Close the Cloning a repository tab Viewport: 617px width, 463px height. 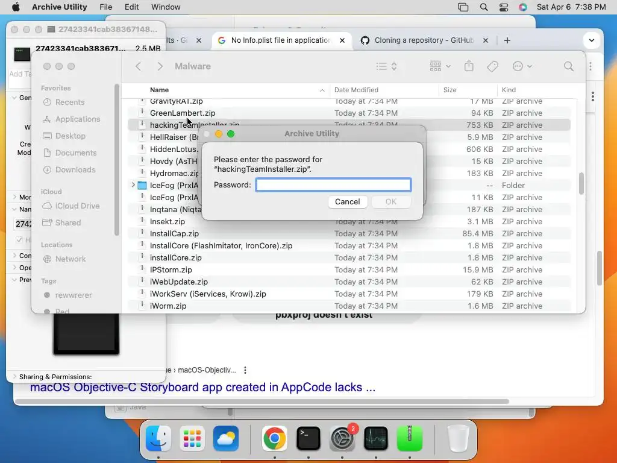(x=486, y=40)
